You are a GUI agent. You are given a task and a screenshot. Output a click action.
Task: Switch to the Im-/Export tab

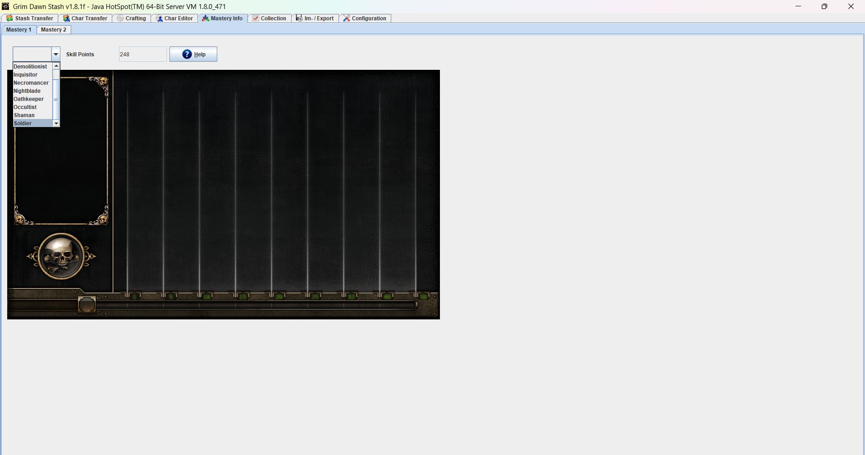click(315, 18)
